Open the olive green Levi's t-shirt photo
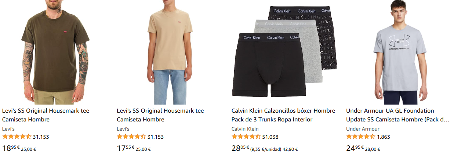Viewport: 454px width, 153px height. (x=55, y=52)
